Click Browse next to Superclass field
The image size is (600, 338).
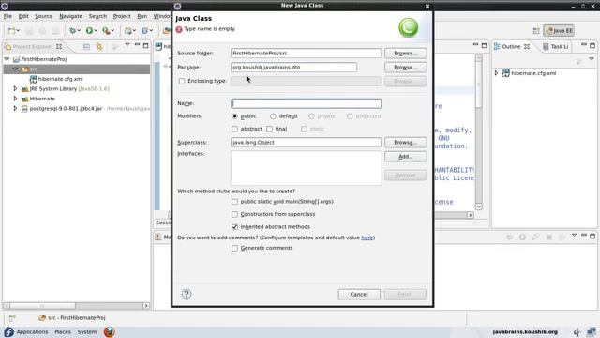[406, 143]
